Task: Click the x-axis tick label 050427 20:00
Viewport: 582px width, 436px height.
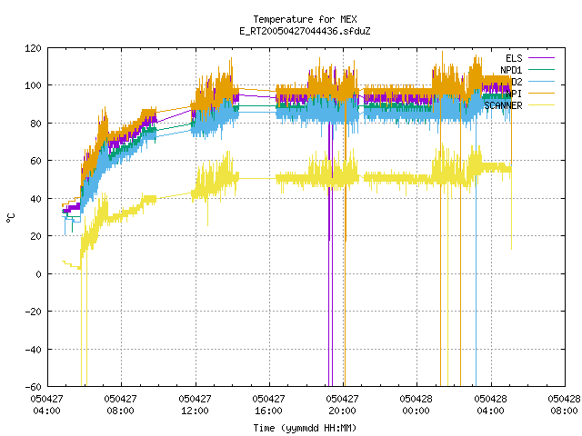Action: (x=343, y=405)
